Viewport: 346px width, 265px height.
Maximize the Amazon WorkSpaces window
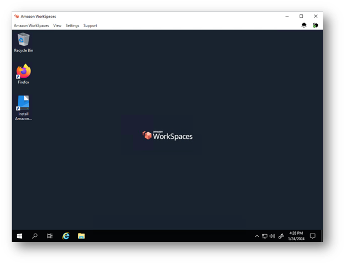point(301,17)
